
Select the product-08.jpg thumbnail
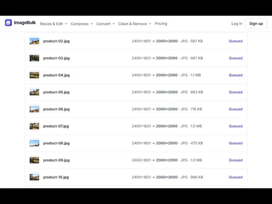click(x=34, y=143)
